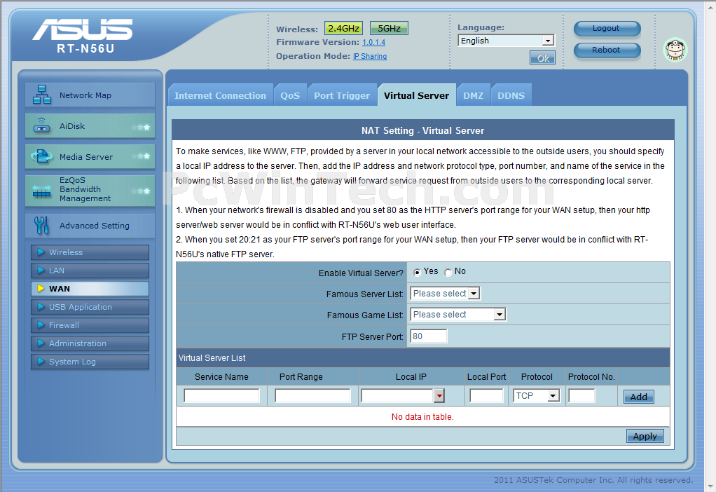Open the LAN settings submenu
Viewport: 716px width, 492px height.
90,271
